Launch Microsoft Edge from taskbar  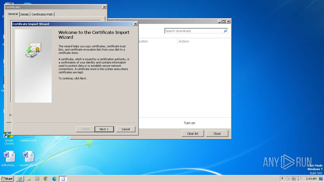coord(54,179)
